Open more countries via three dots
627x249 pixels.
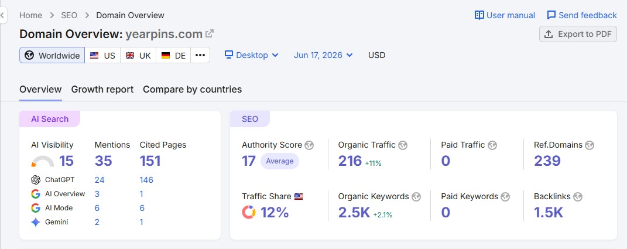point(200,55)
